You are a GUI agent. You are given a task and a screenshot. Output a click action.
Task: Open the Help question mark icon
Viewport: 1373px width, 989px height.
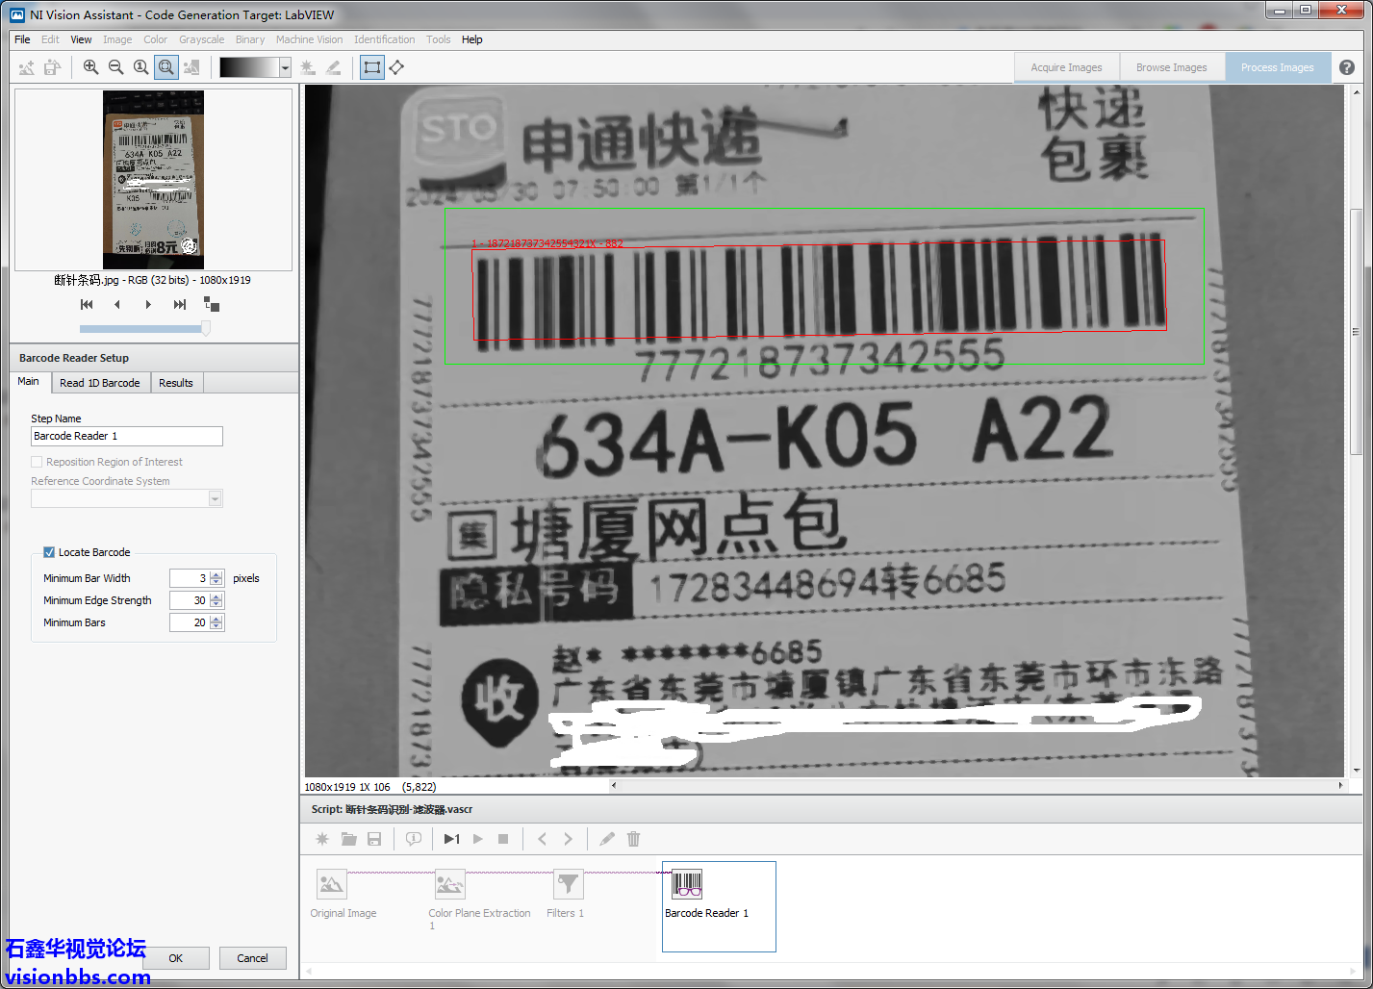[x=1347, y=67]
